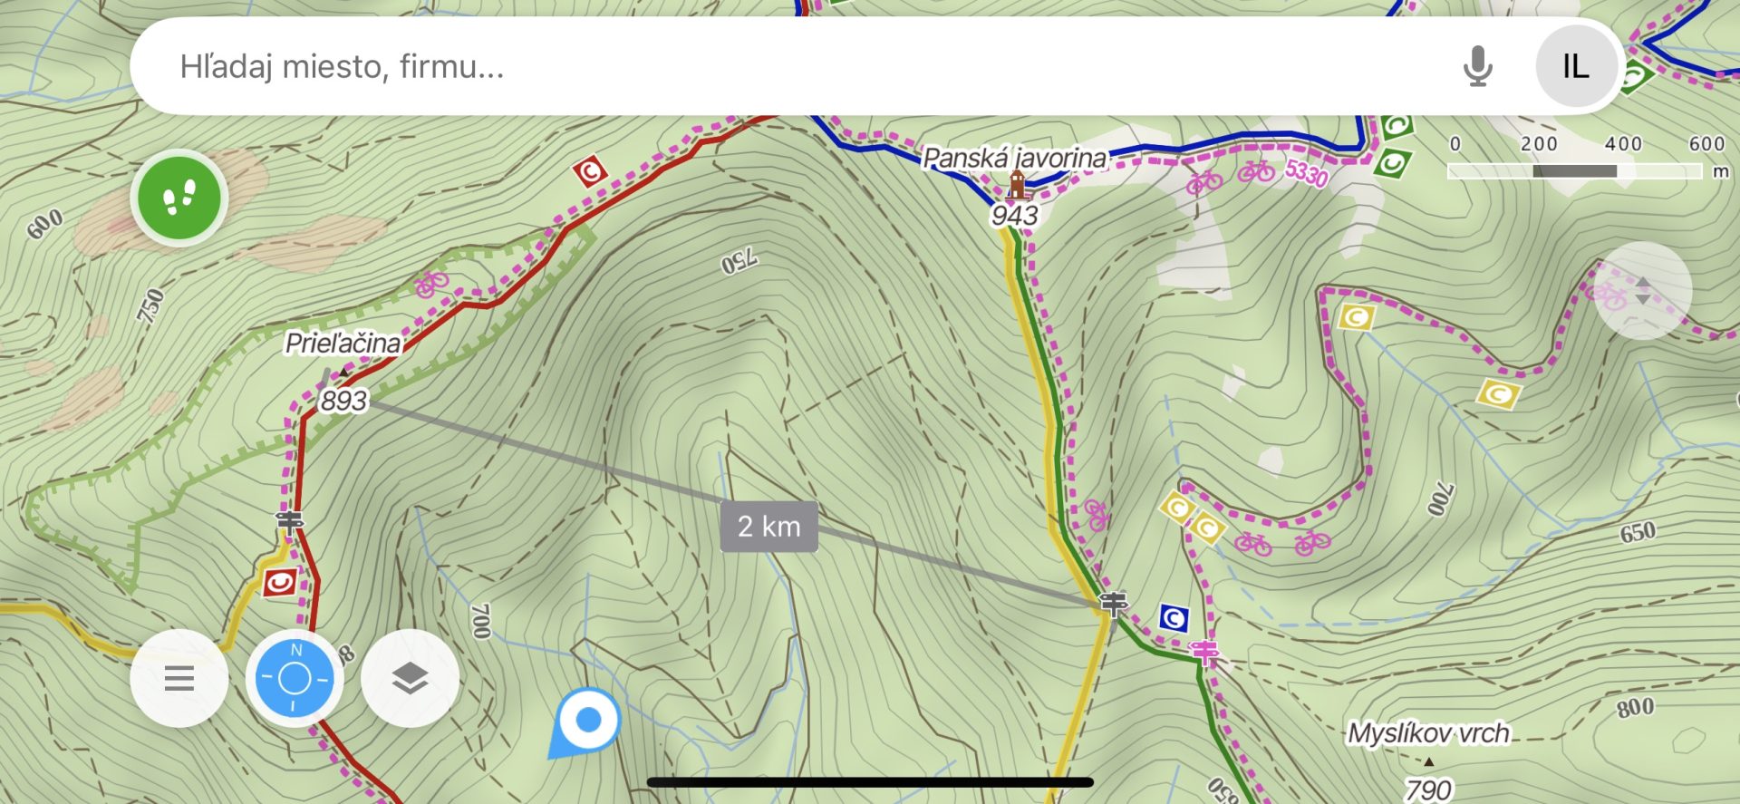The width and height of the screenshot is (1740, 804).
Task: Select the blue C trail marker
Action: (1174, 619)
